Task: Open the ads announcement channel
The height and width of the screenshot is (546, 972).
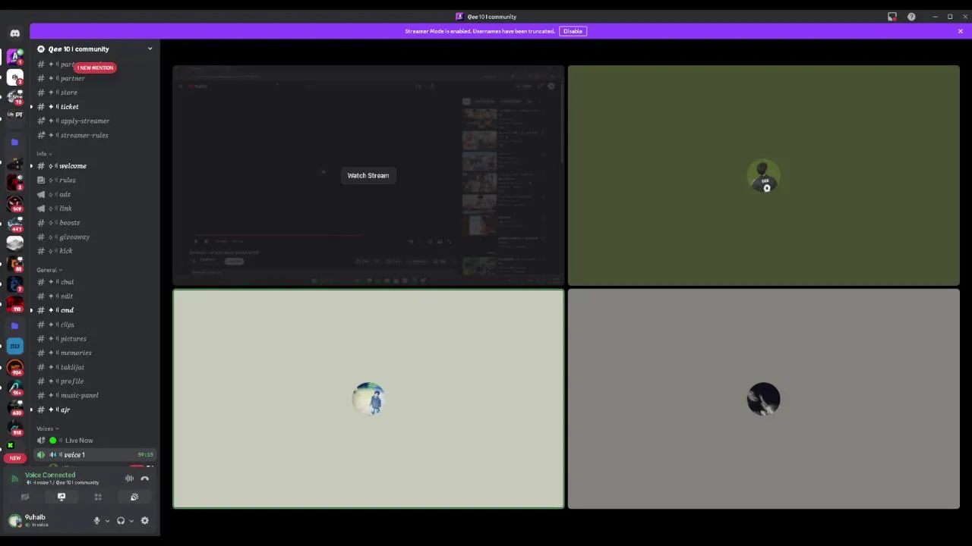Action: [x=94, y=194]
